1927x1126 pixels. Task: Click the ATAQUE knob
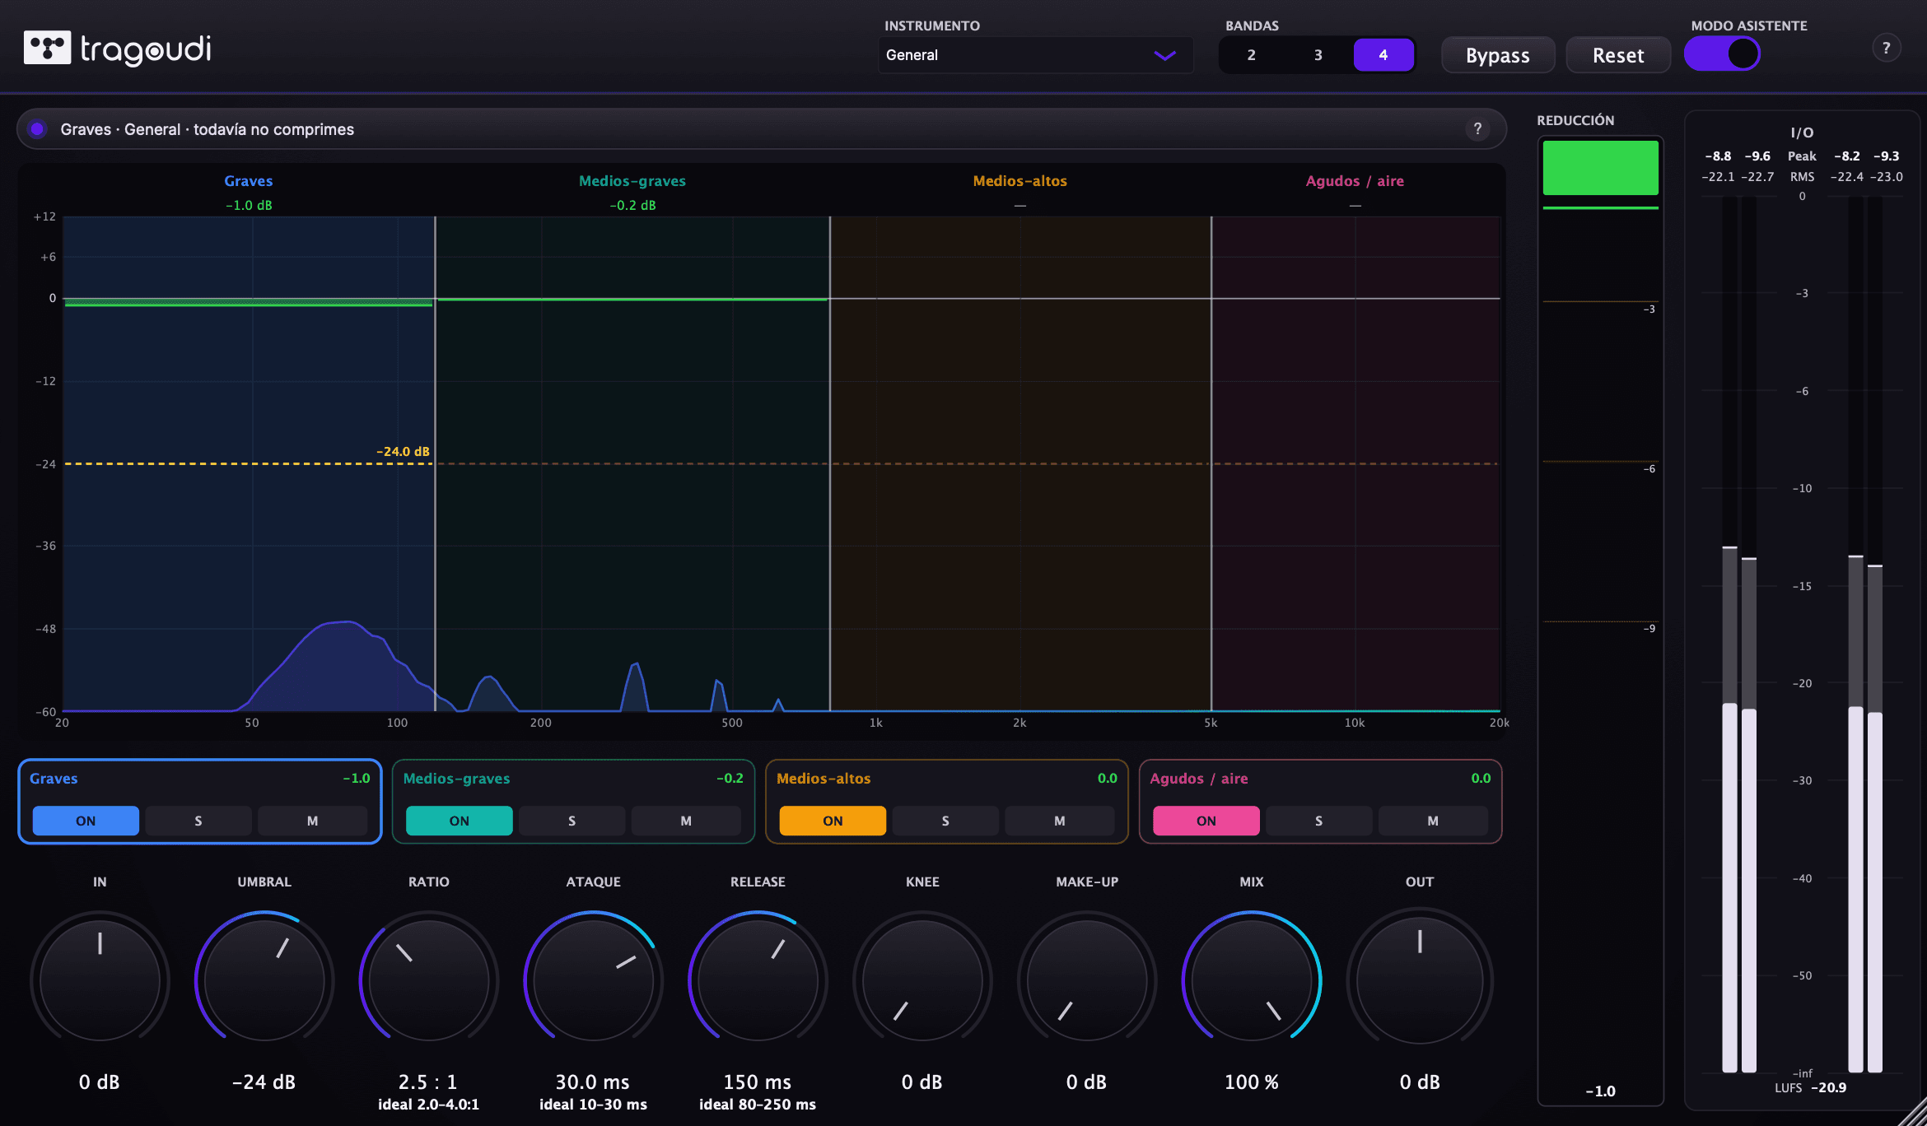(593, 979)
